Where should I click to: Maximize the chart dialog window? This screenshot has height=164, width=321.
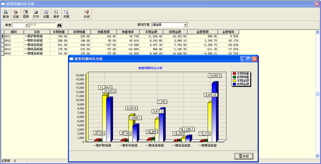tap(249, 59)
